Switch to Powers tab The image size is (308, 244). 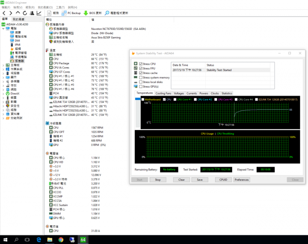pyautogui.click(x=204, y=93)
